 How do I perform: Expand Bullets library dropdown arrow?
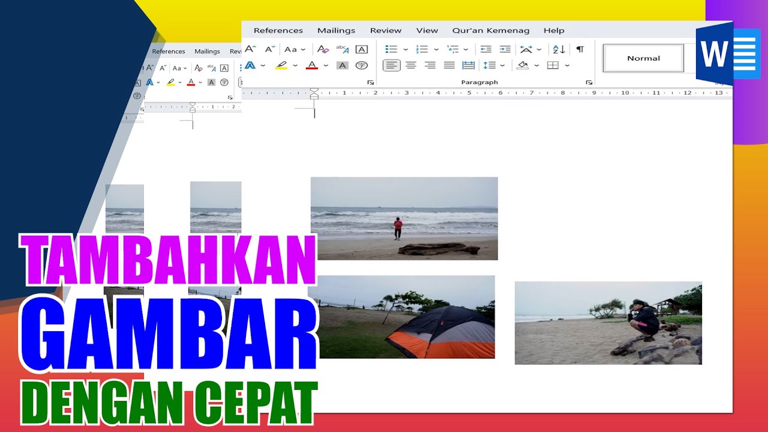[406, 49]
